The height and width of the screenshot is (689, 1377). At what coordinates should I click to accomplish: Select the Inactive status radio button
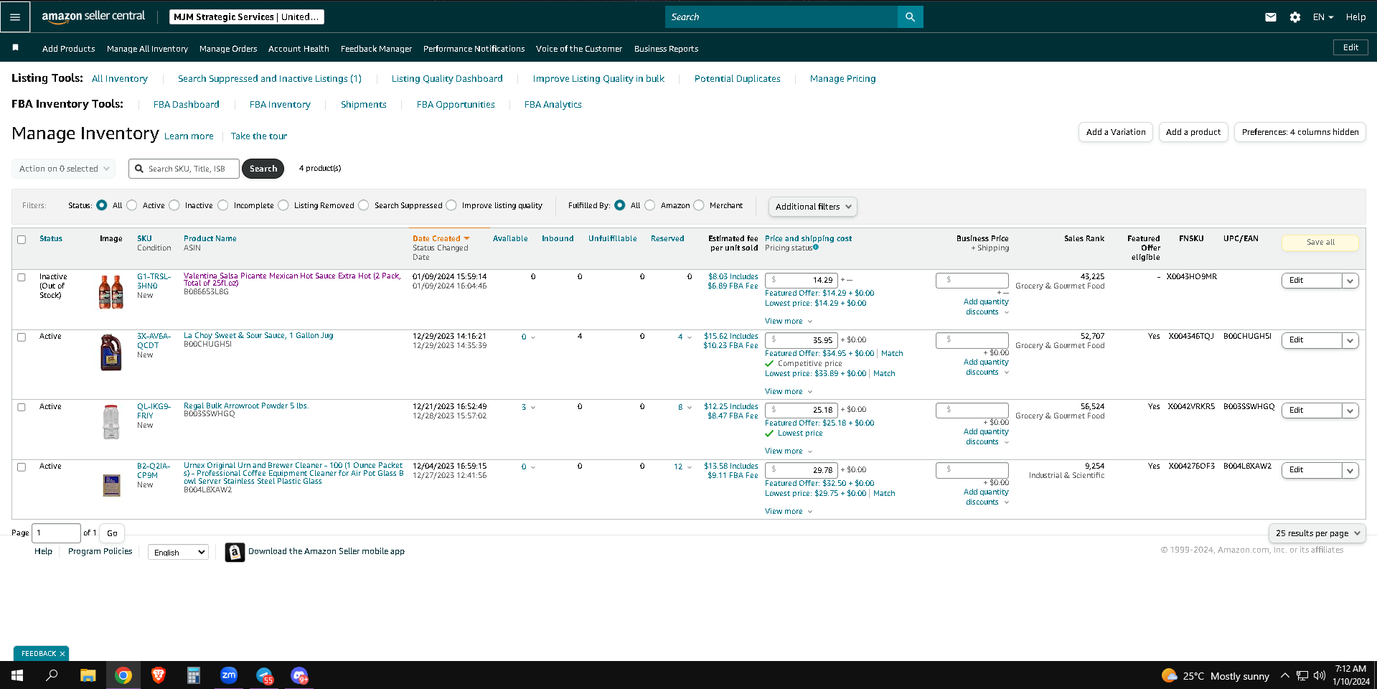point(174,205)
